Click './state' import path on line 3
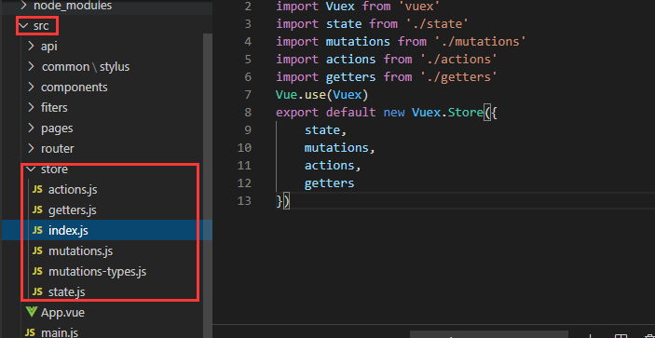This screenshot has width=655, height=338. (x=437, y=24)
